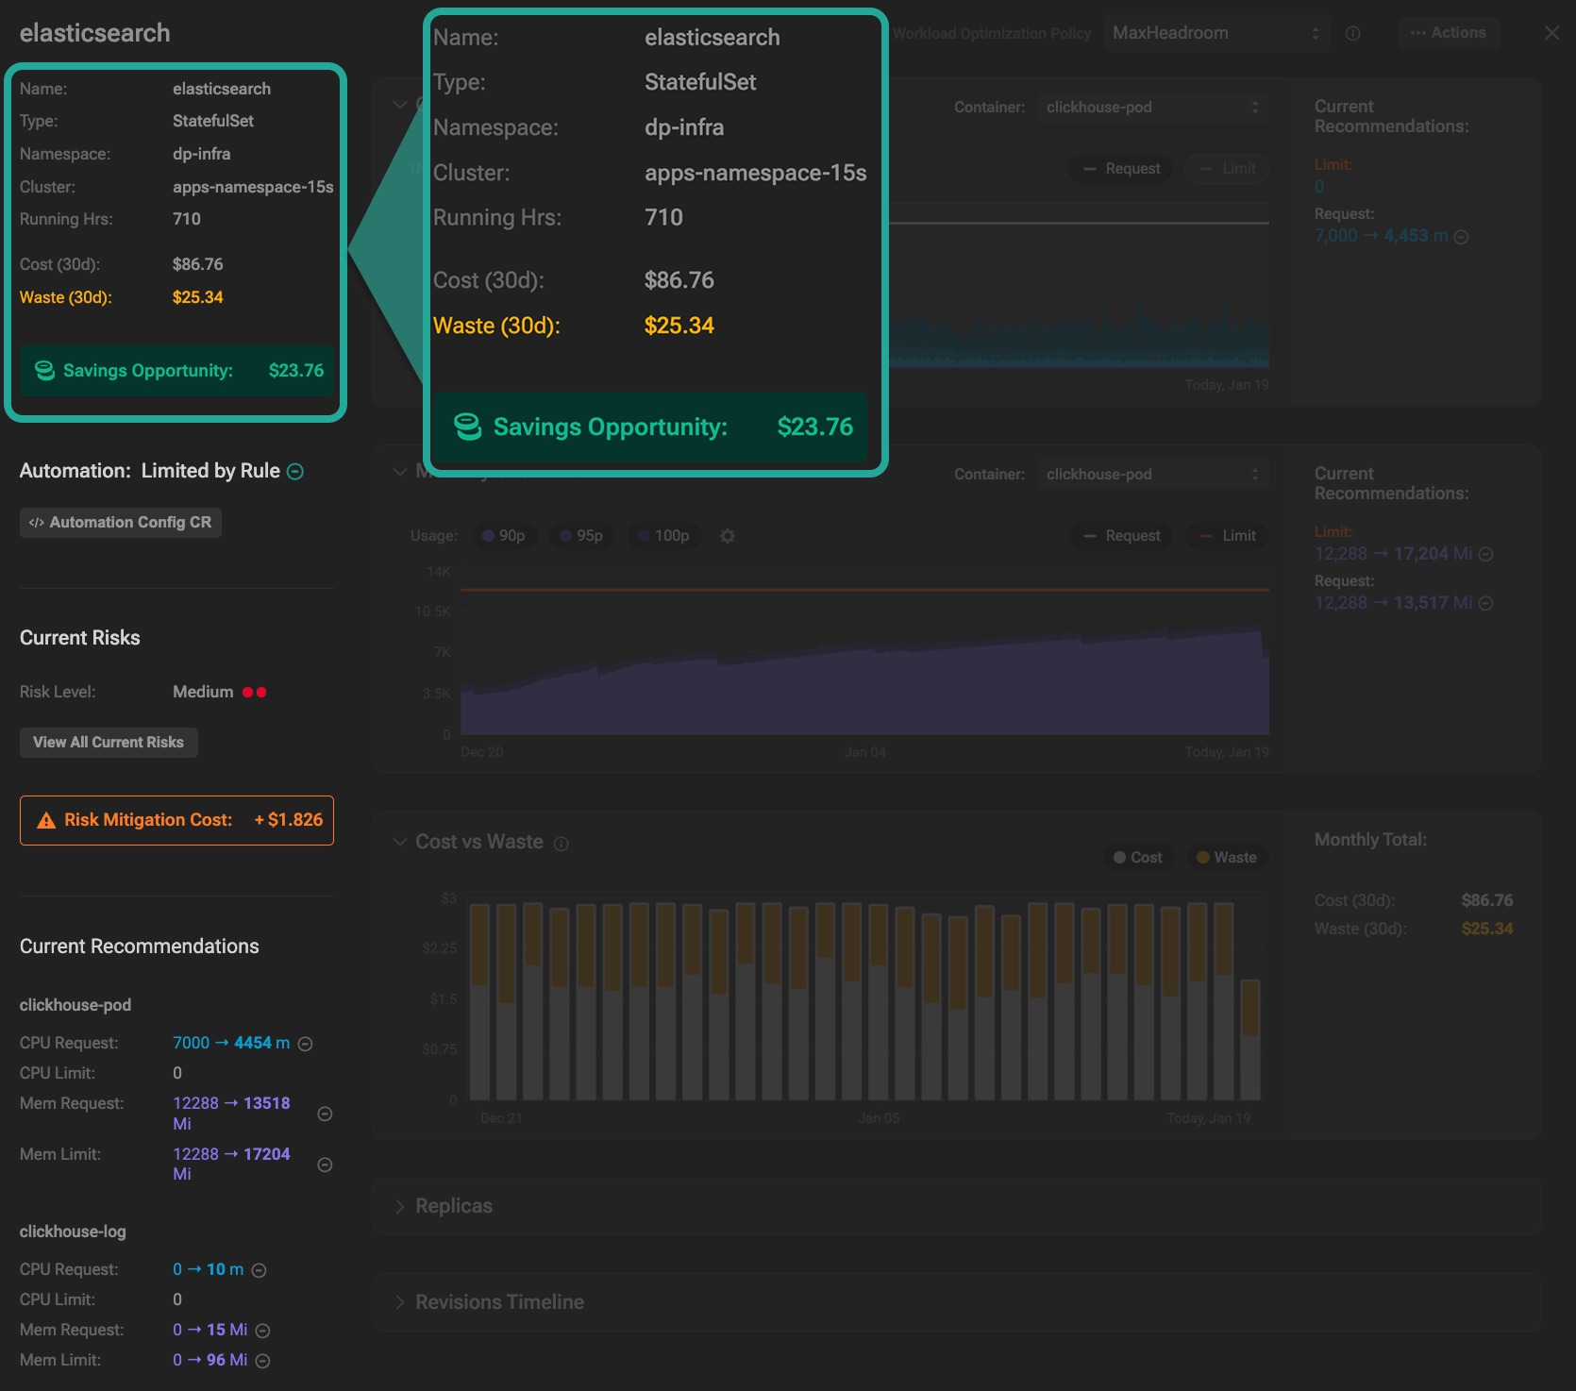Click the $25.34 waste value under Monthly Total
1576x1391 pixels.
pyautogui.click(x=1487, y=930)
